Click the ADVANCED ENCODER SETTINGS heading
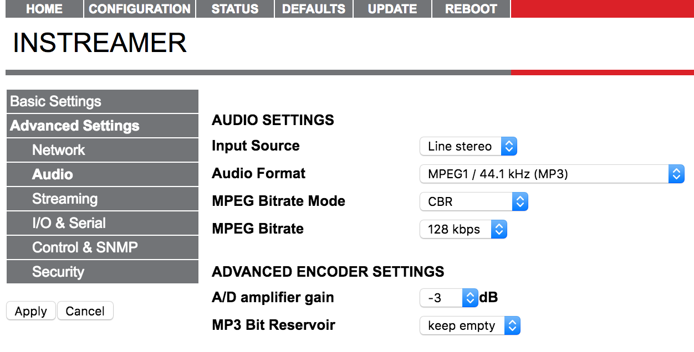The width and height of the screenshot is (694, 352). click(328, 272)
